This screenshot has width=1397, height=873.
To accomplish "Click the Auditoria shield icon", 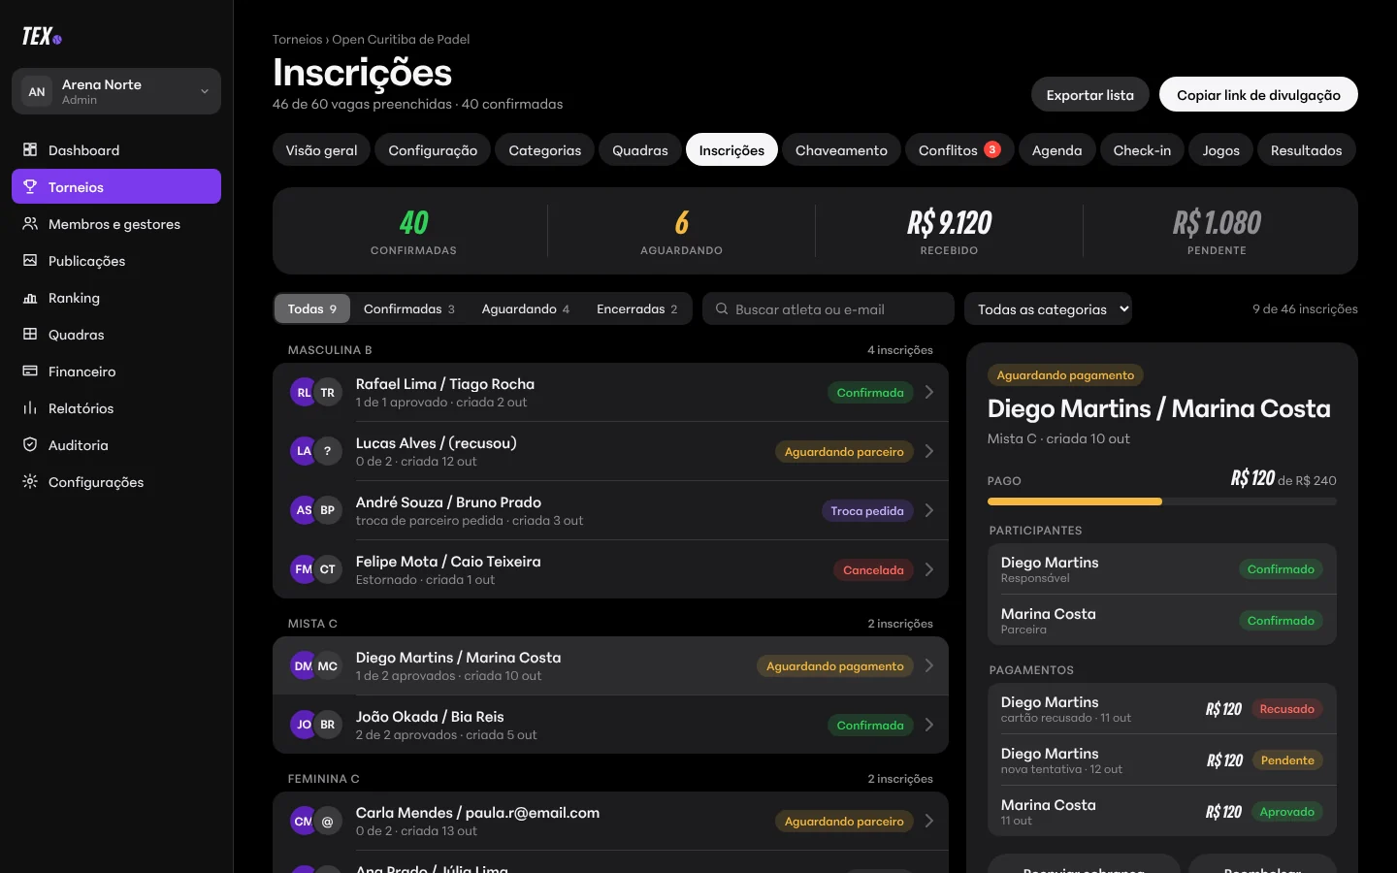I will (x=30, y=444).
